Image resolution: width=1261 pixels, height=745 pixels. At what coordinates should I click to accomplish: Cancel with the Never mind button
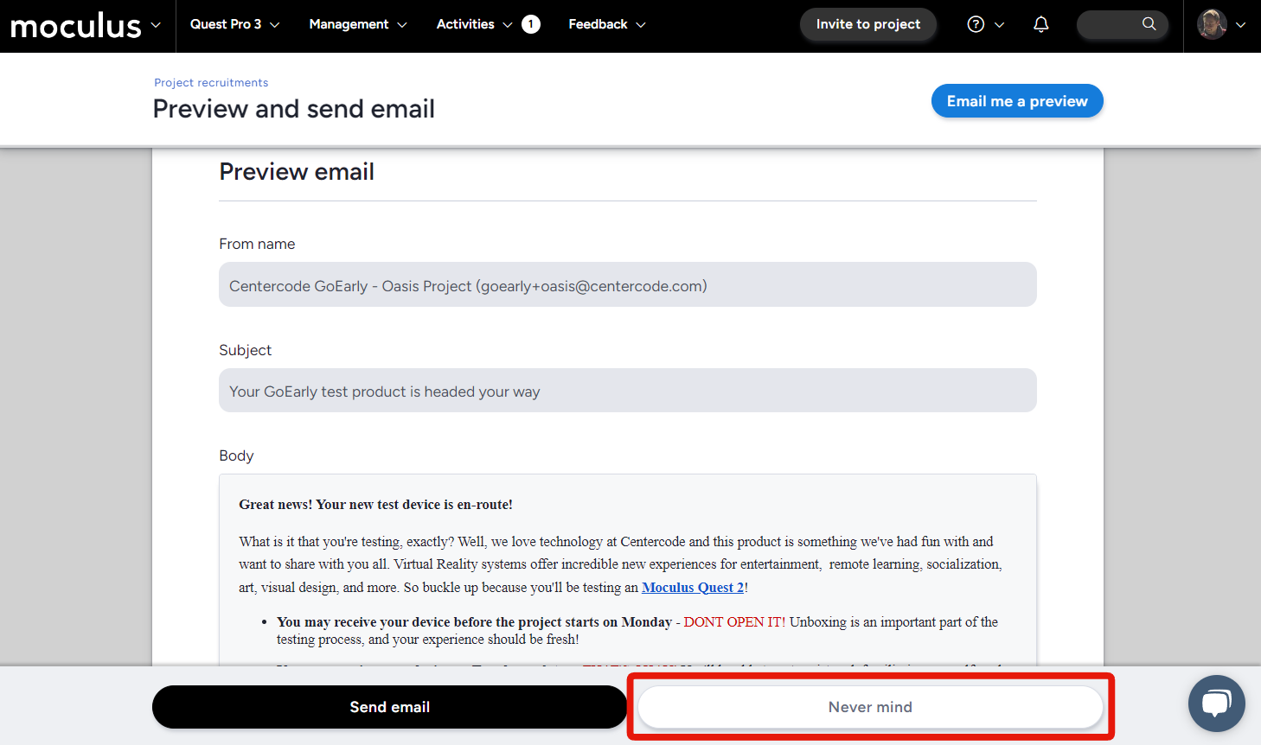(x=870, y=707)
